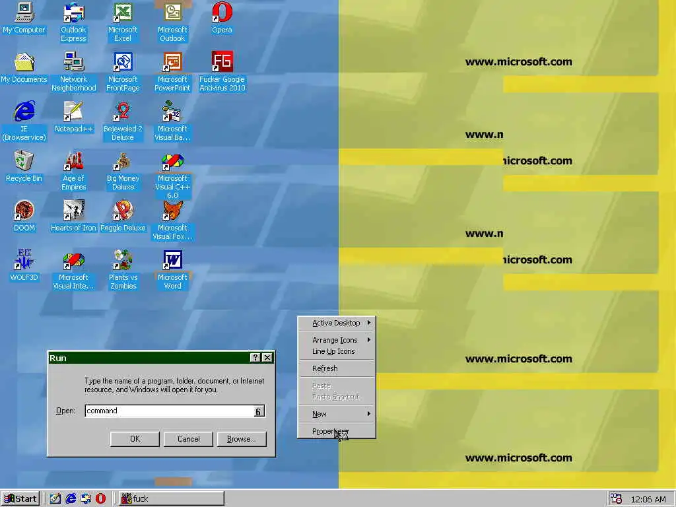Image resolution: width=676 pixels, height=507 pixels.
Task: Click OK in the Run dialog
Action: 135,439
